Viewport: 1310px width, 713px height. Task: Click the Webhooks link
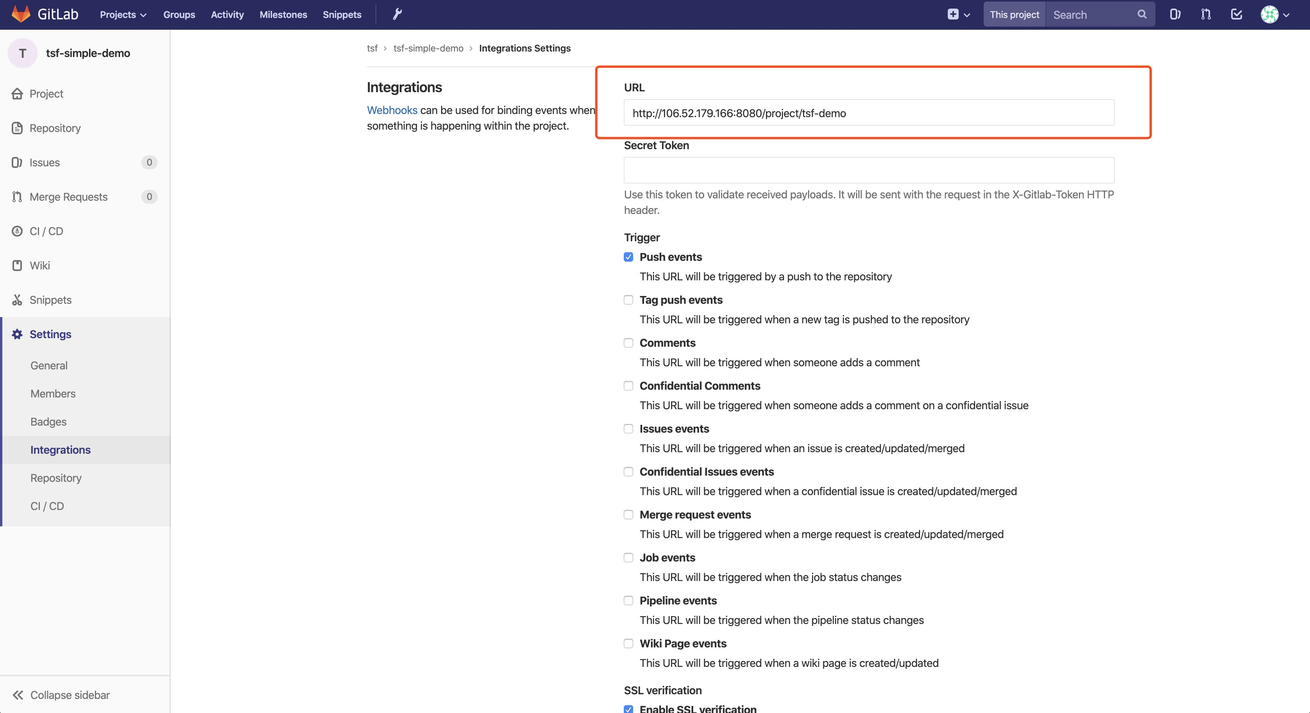pos(392,110)
